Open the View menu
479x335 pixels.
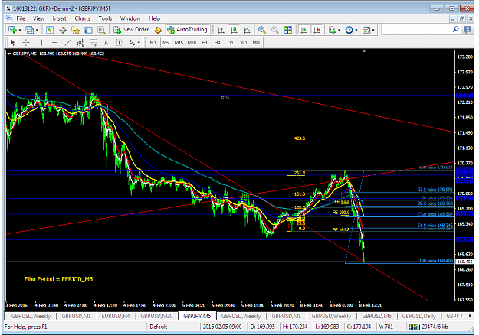[39, 18]
